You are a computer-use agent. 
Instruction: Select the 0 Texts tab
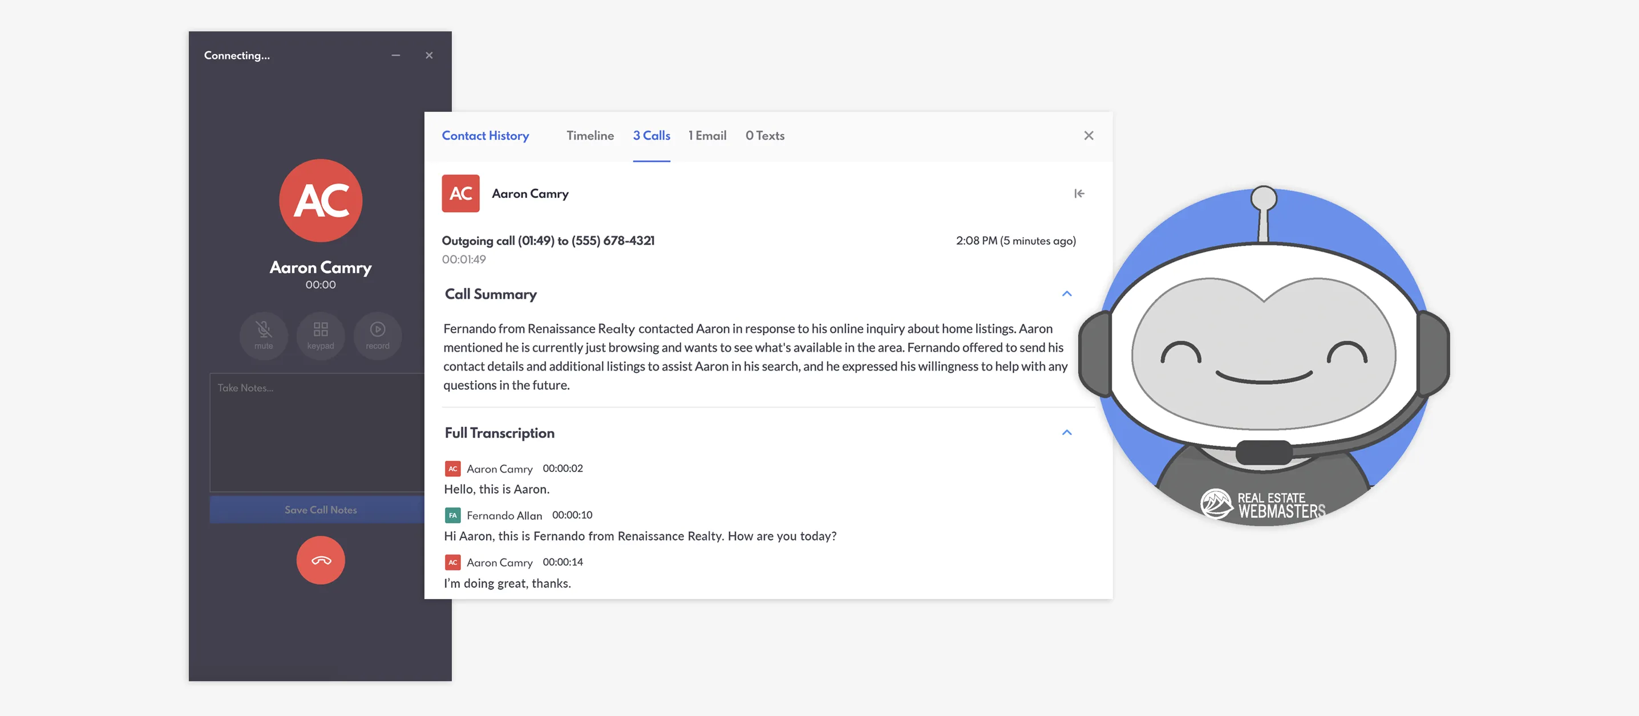(765, 136)
